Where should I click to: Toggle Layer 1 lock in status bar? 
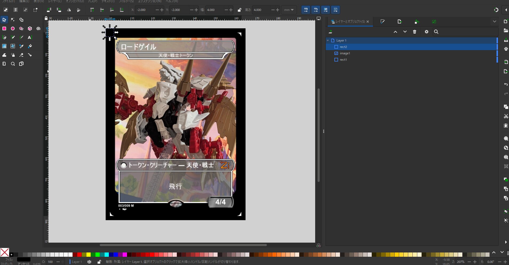99,262
